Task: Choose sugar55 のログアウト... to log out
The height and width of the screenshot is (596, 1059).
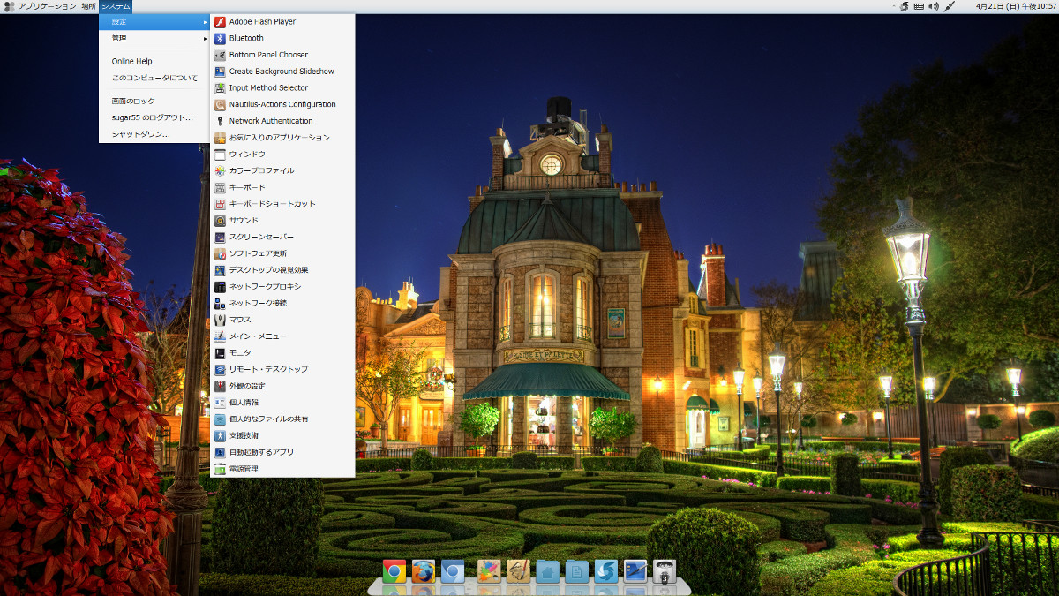Action: (x=155, y=117)
